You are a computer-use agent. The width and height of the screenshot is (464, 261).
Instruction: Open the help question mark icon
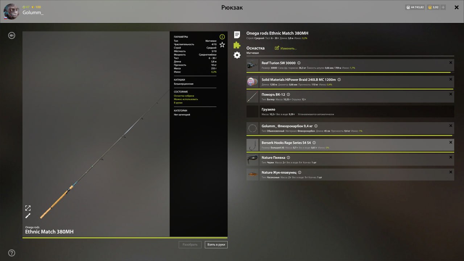(x=12, y=253)
